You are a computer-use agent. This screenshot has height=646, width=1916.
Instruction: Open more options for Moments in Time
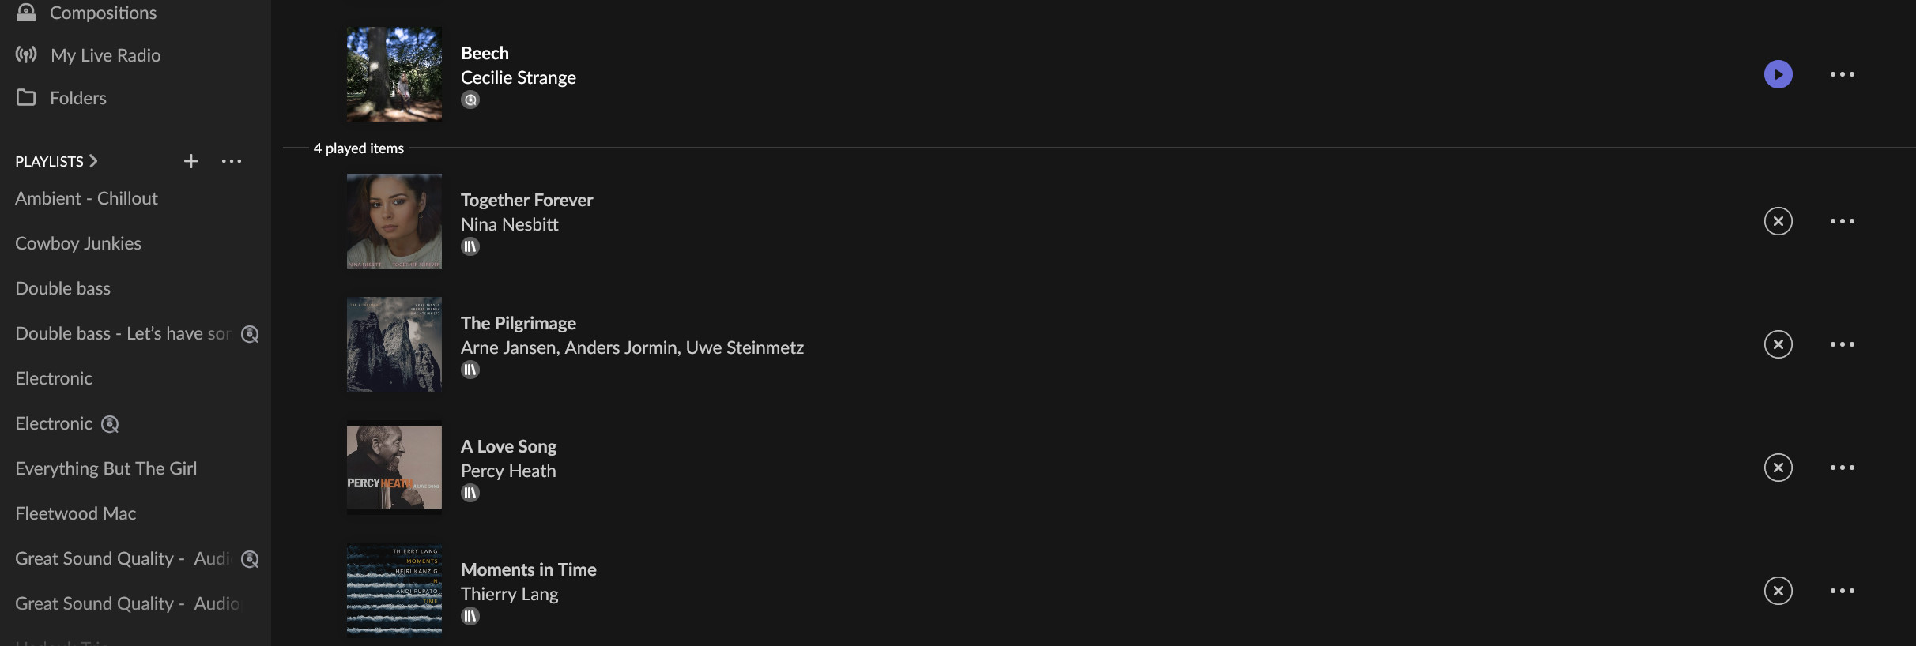tap(1842, 591)
